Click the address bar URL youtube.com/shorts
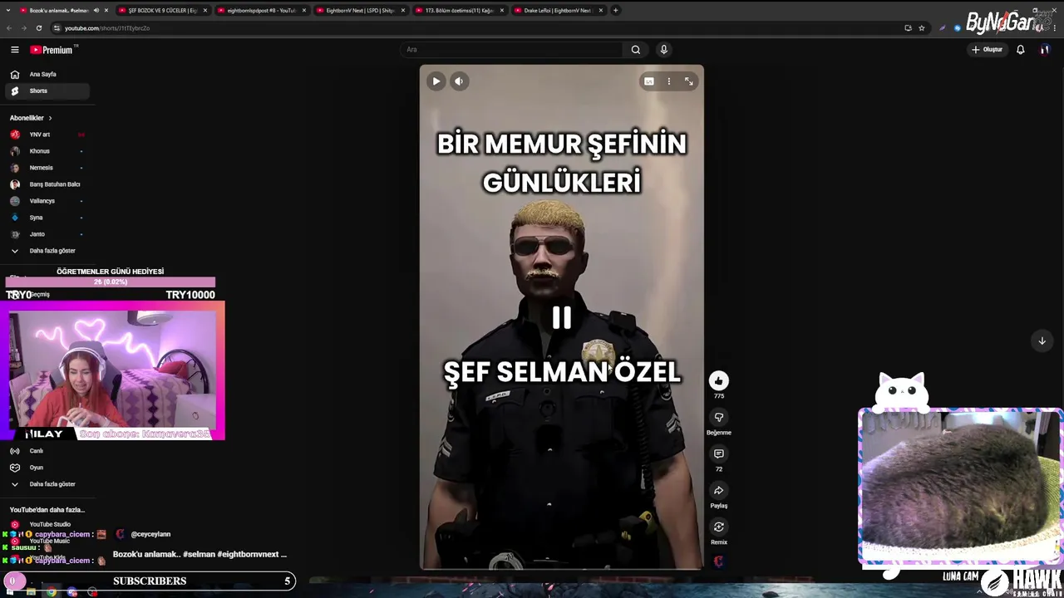 pyautogui.click(x=107, y=28)
